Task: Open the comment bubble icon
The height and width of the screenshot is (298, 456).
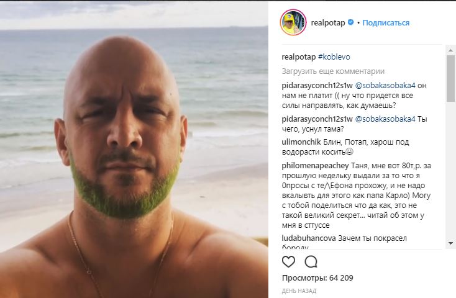Action: coord(311,261)
